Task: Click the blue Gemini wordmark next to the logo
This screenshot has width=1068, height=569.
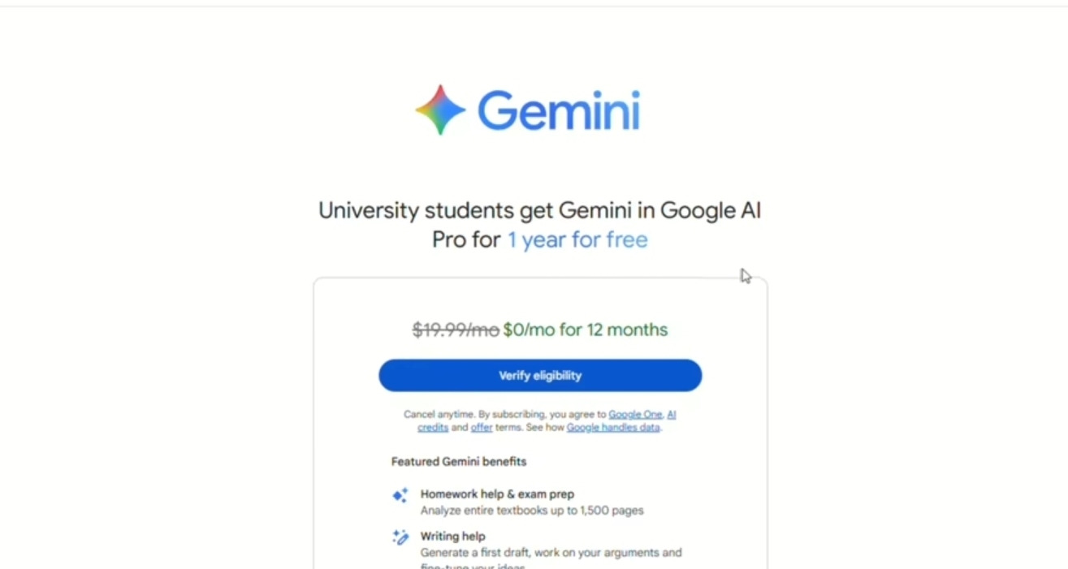Action: click(x=559, y=110)
